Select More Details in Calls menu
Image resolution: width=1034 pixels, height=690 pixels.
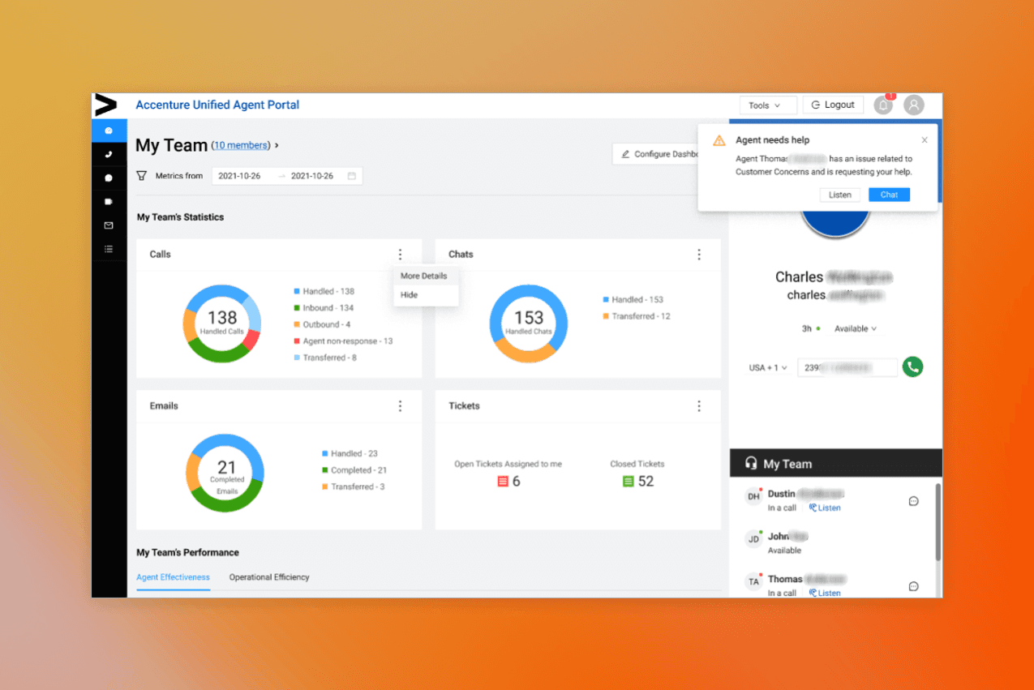click(424, 276)
